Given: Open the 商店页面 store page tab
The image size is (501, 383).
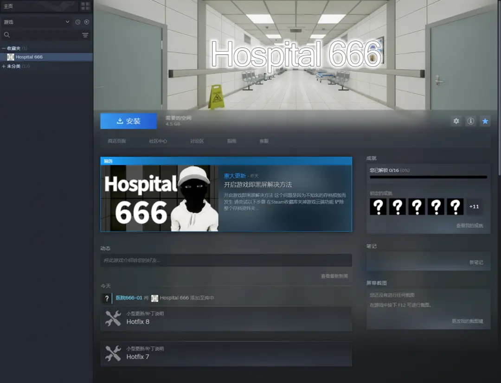Looking at the screenshot, I should click(x=117, y=141).
